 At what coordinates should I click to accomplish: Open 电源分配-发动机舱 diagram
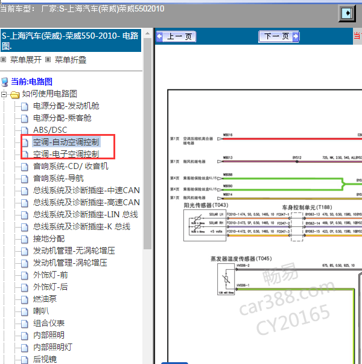tap(66, 106)
